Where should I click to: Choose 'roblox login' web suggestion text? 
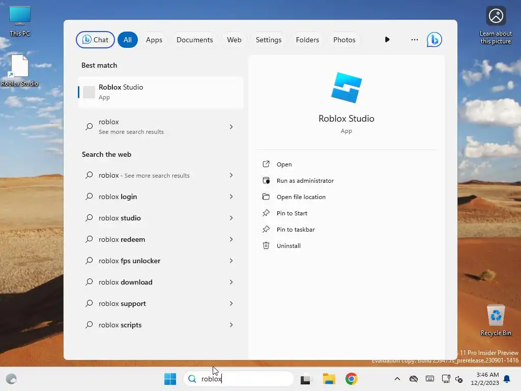(118, 197)
